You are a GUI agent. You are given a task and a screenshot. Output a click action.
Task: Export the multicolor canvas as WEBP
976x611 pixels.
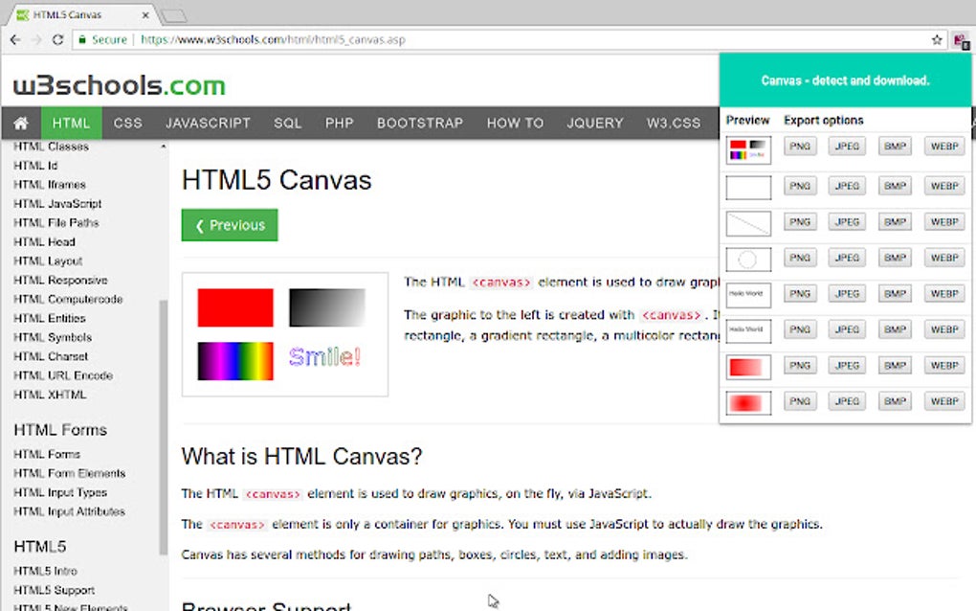[944, 147]
